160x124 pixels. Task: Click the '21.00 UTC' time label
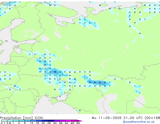pos(133,118)
